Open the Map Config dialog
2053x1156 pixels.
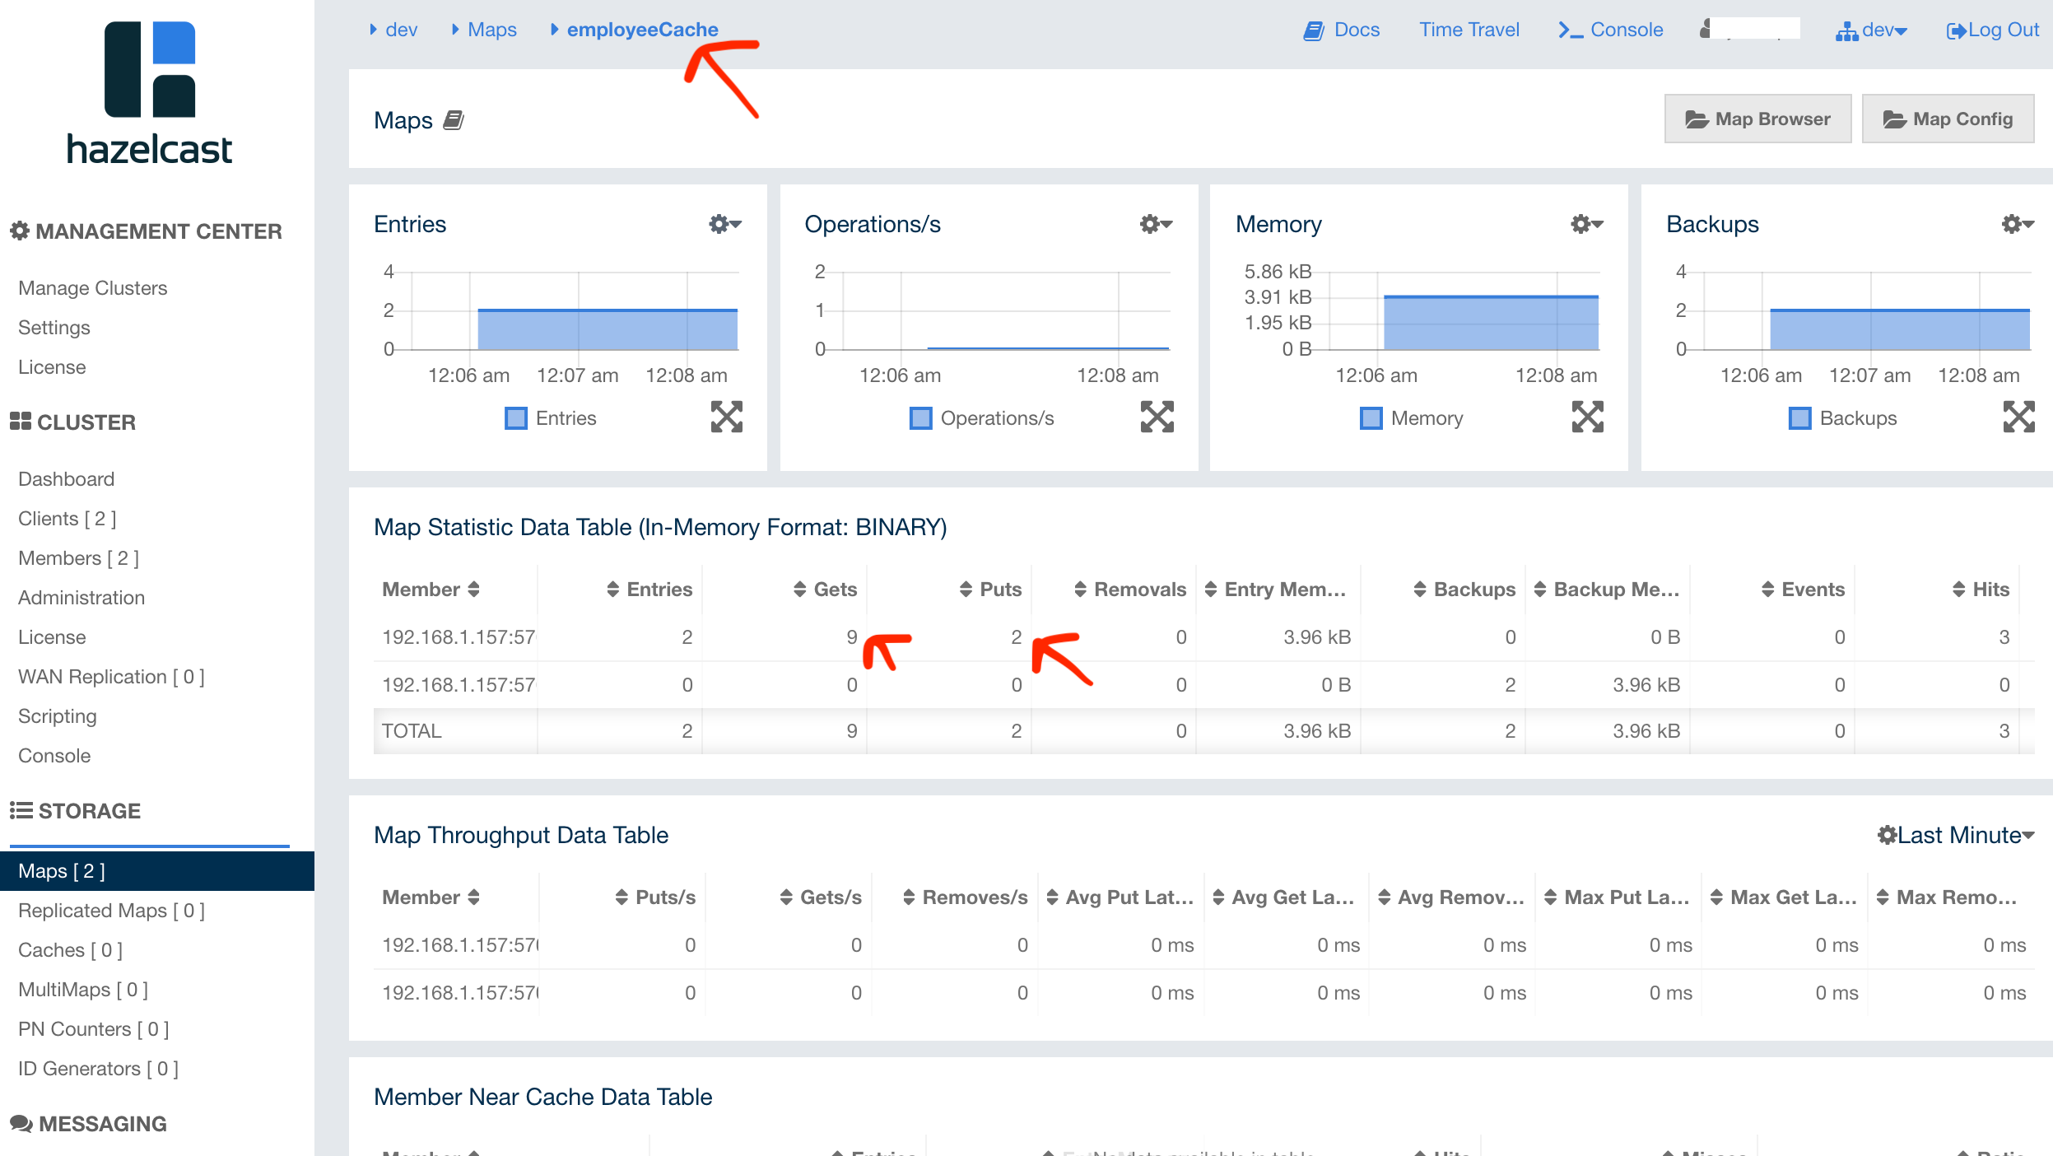(x=1948, y=119)
